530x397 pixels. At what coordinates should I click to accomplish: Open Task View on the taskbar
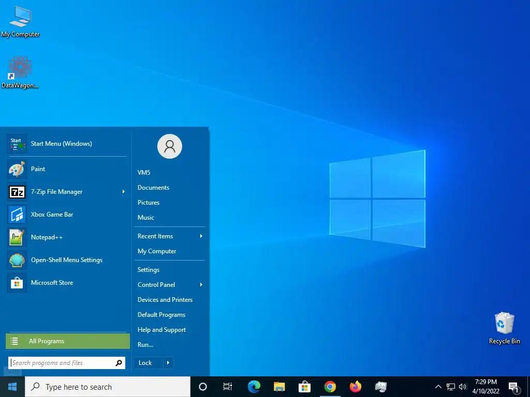click(228, 387)
